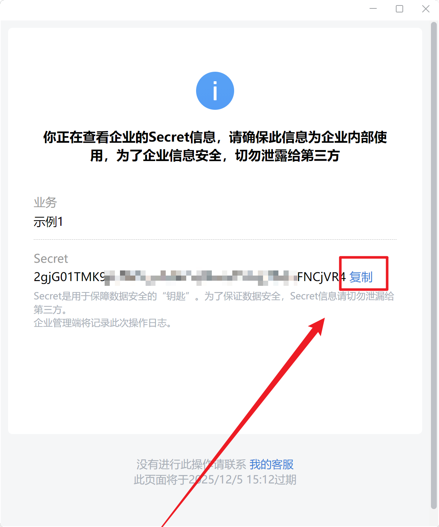439x527 pixels.
Task: Open the 我的客服 support link
Action: point(271,464)
